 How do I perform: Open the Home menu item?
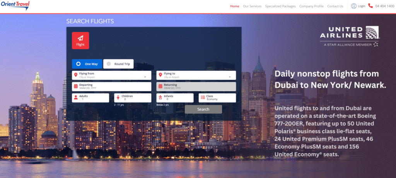point(235,6)
